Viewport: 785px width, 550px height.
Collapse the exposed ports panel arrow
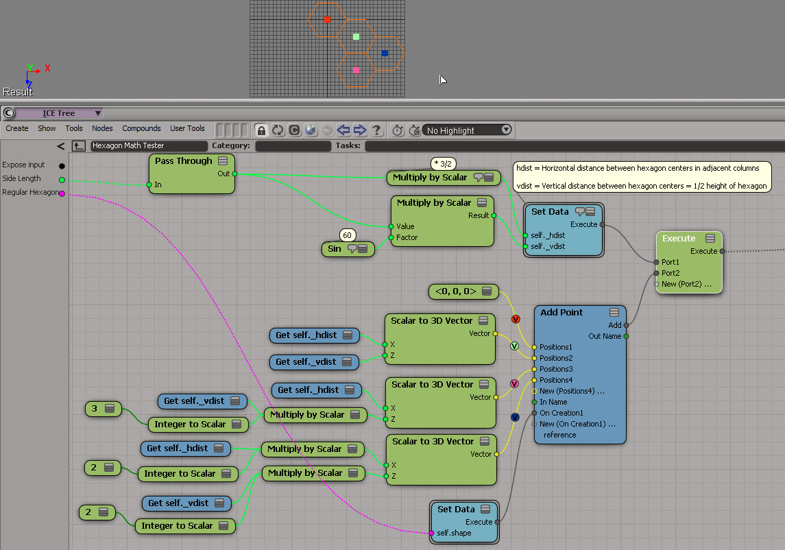(x=61, y=146)
